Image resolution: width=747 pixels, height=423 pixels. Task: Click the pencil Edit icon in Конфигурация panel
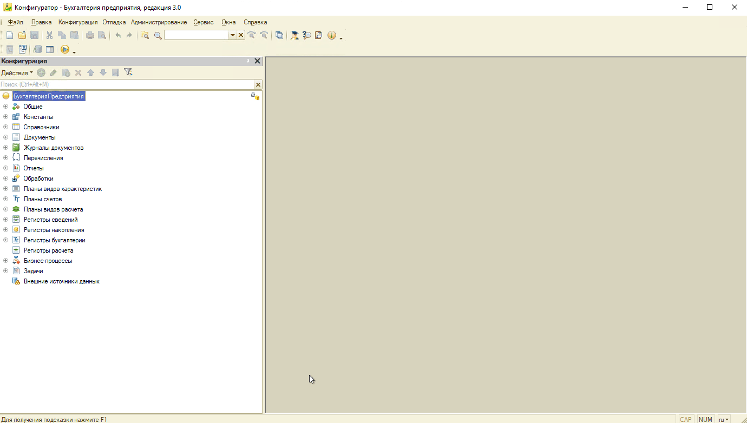tap(53, 72)
